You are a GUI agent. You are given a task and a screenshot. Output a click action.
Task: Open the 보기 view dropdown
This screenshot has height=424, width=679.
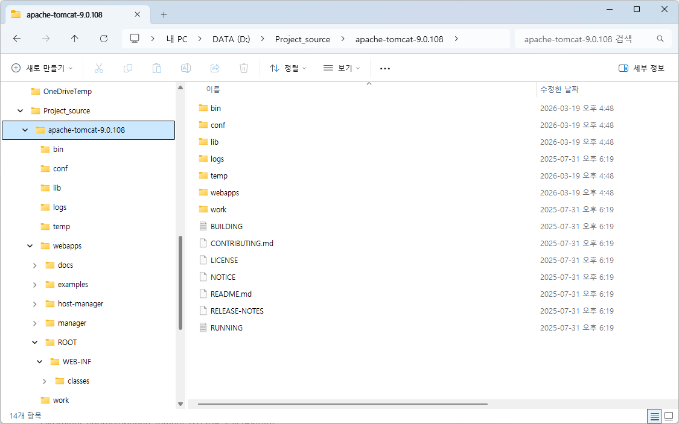click(x=342, y=68)
